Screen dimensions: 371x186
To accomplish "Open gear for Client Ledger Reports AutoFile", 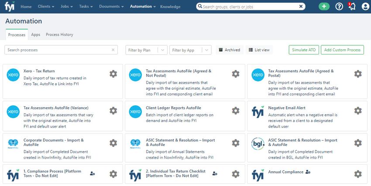I will click(235, 111).
